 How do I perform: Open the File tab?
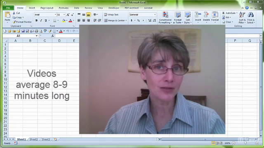[x=8, y=8]
